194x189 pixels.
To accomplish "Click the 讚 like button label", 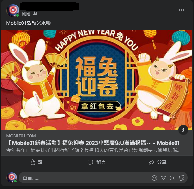I will (40, 162).
